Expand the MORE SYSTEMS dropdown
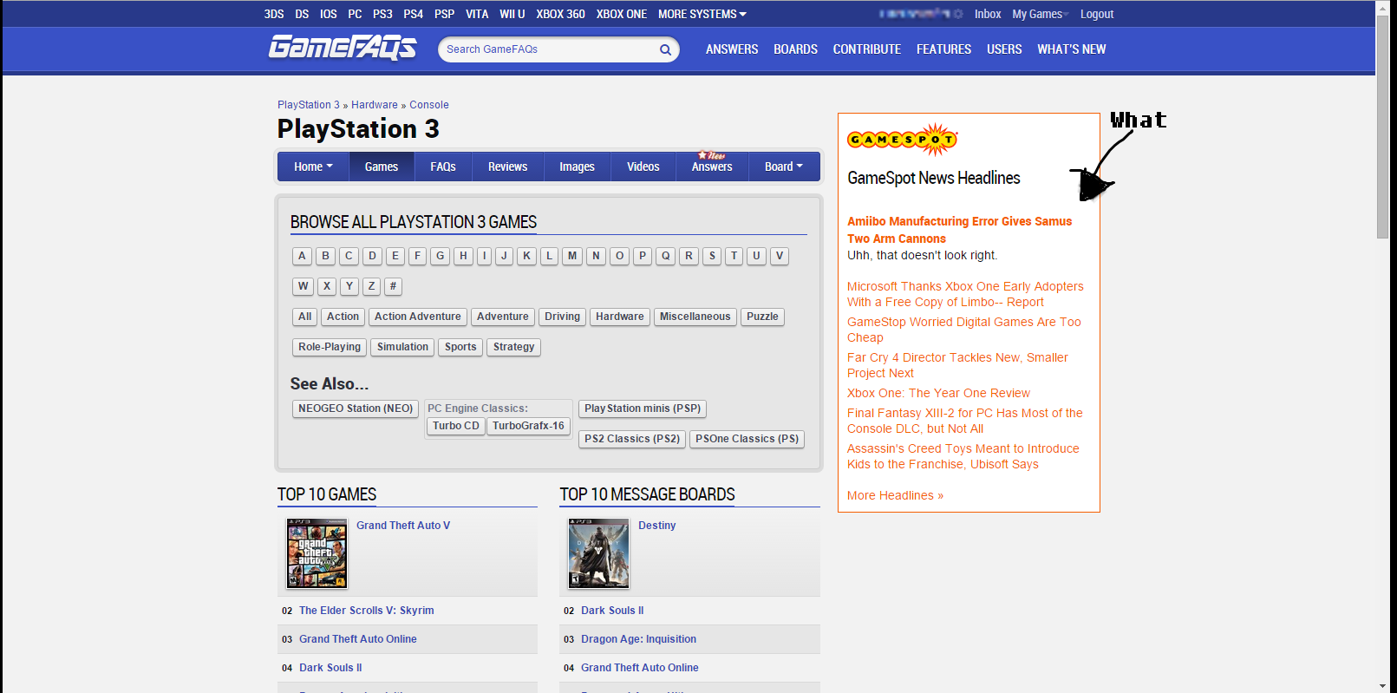The height and width of the screenshot is (693, 1397). pyautogui.click(x=702, y=14)
